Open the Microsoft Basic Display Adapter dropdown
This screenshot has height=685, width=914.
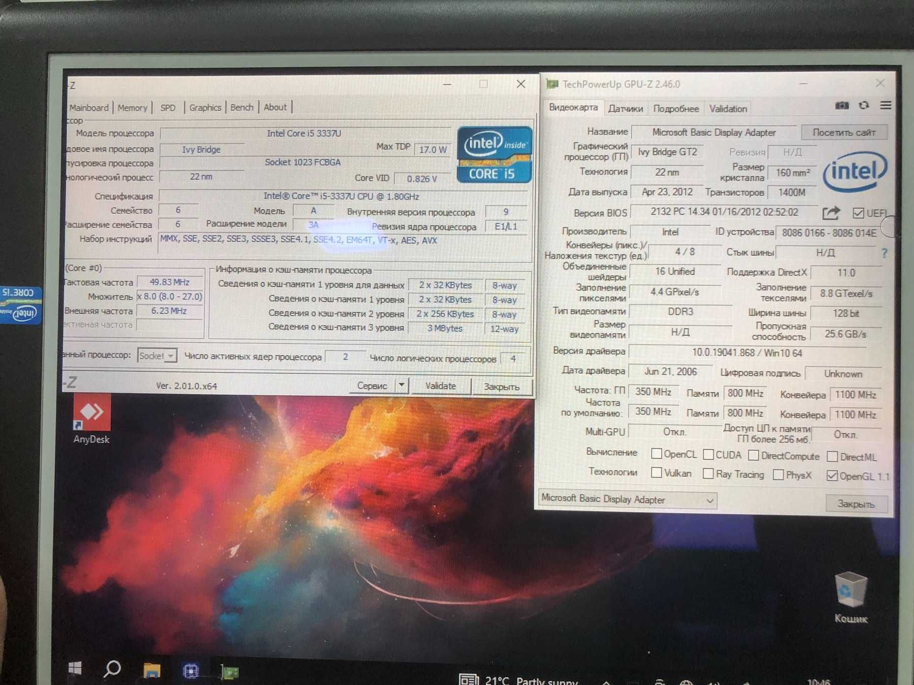point(628,500)
